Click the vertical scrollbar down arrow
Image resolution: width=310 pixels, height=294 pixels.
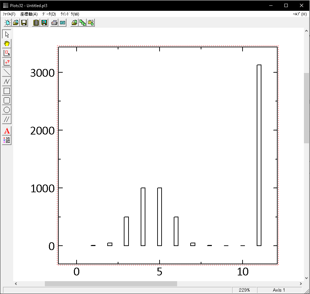pos(306,278)
